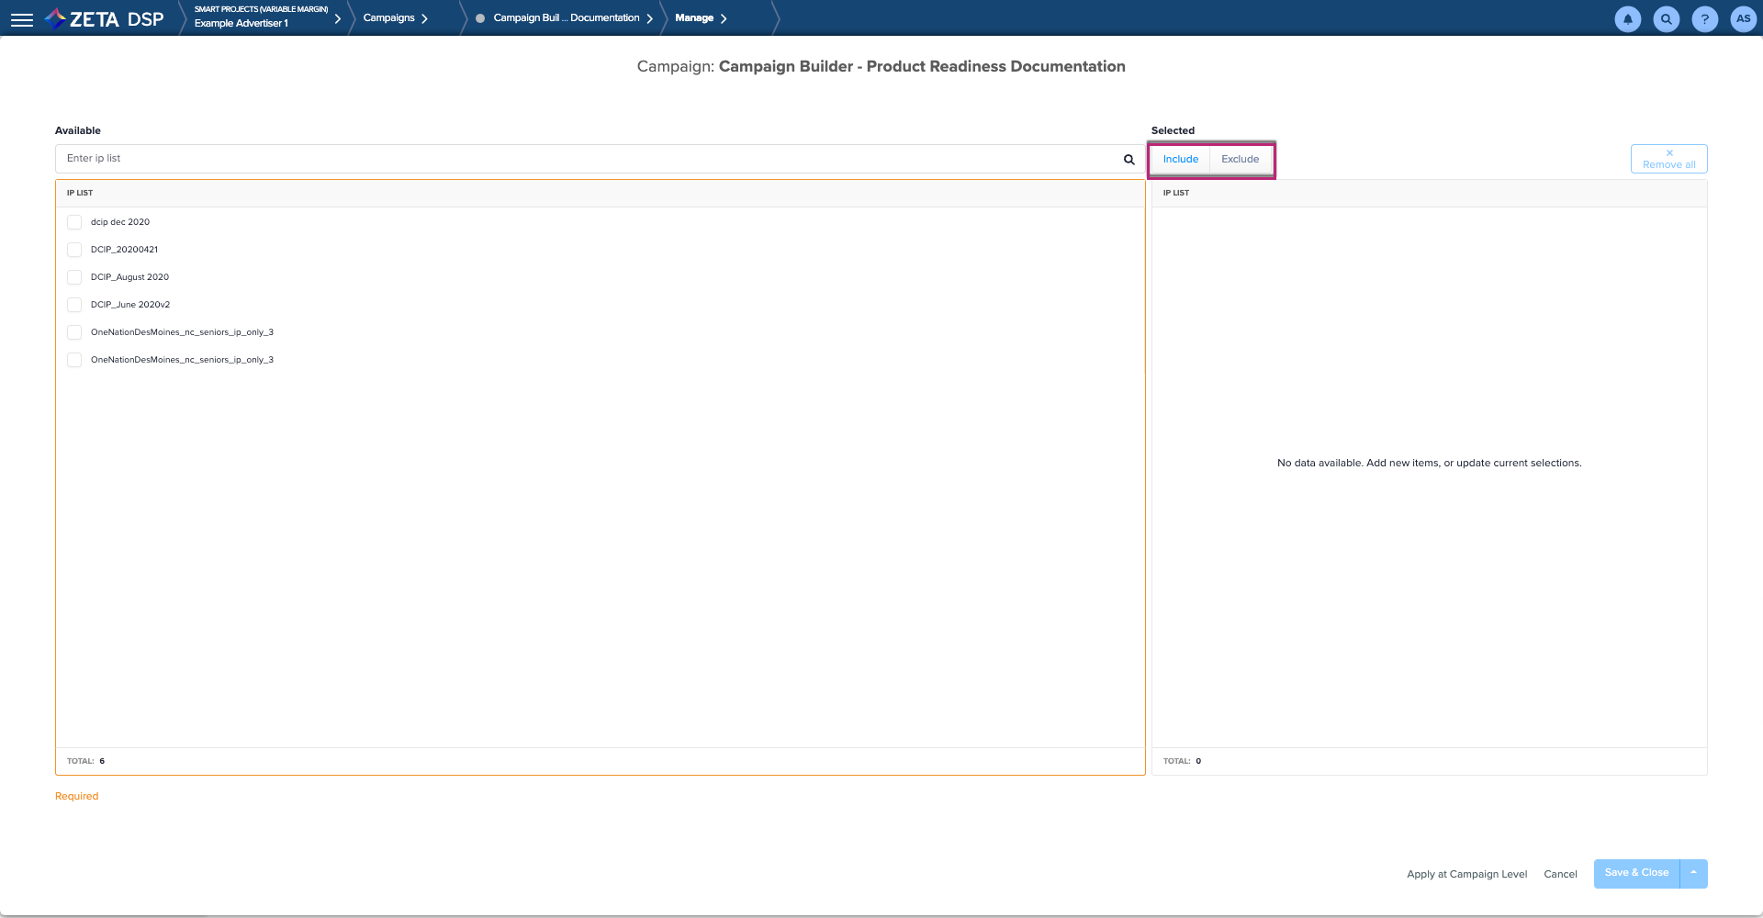Image resolution: width=1763 pixels, height=918 pixels.
Task: Open the AS user profile avatar
Action: pyautogui.click(x=1743, y=19)
